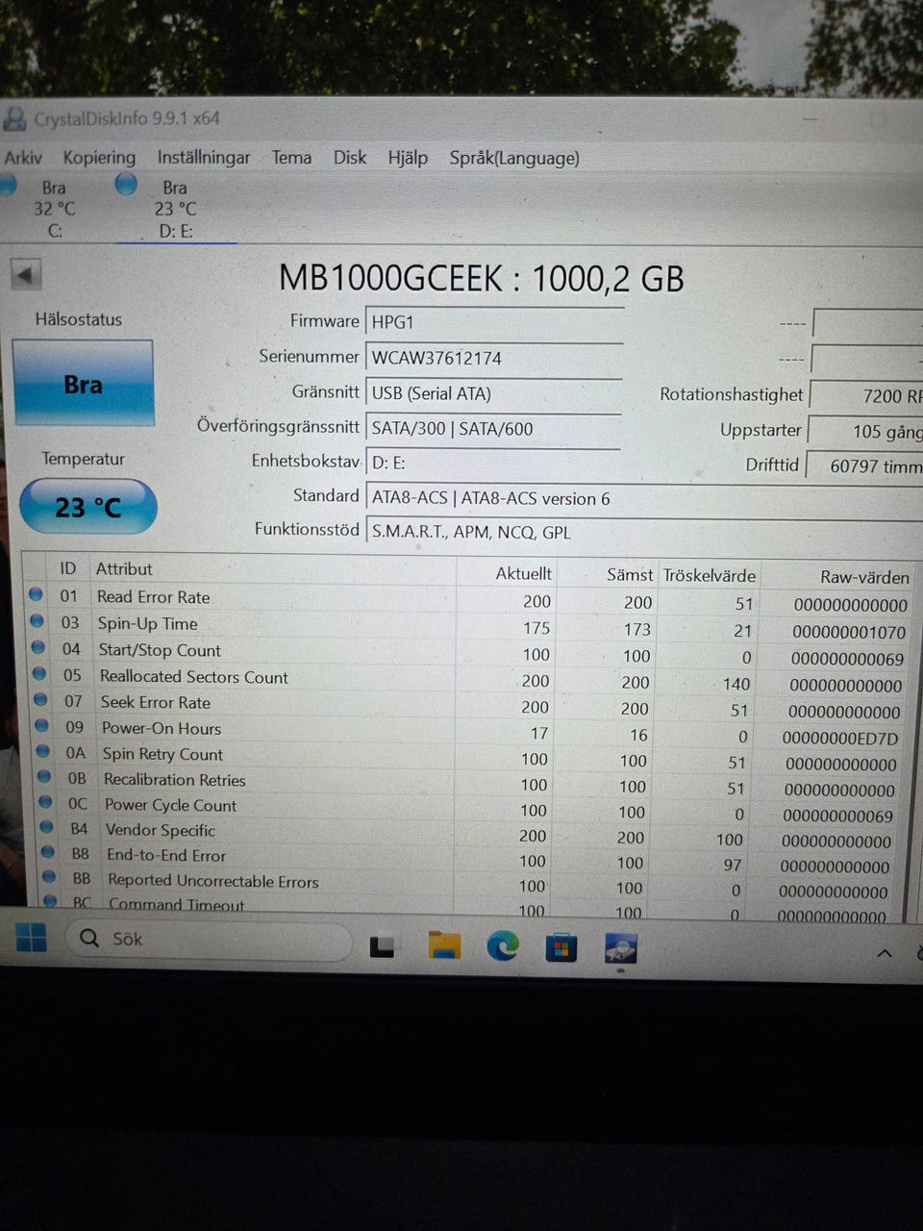Click the Funktionsstöd field S.M.A.R.T., APM
The width and height of the screenshot is (923, 1231).
pyautogui.click(x=644, y=532)
